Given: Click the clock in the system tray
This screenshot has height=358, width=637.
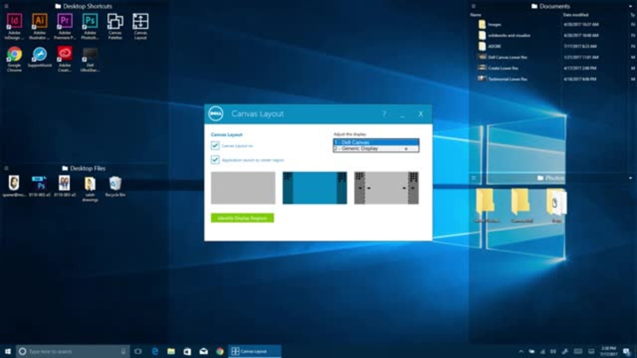Looking at the screenshot, I should [608, 352].
